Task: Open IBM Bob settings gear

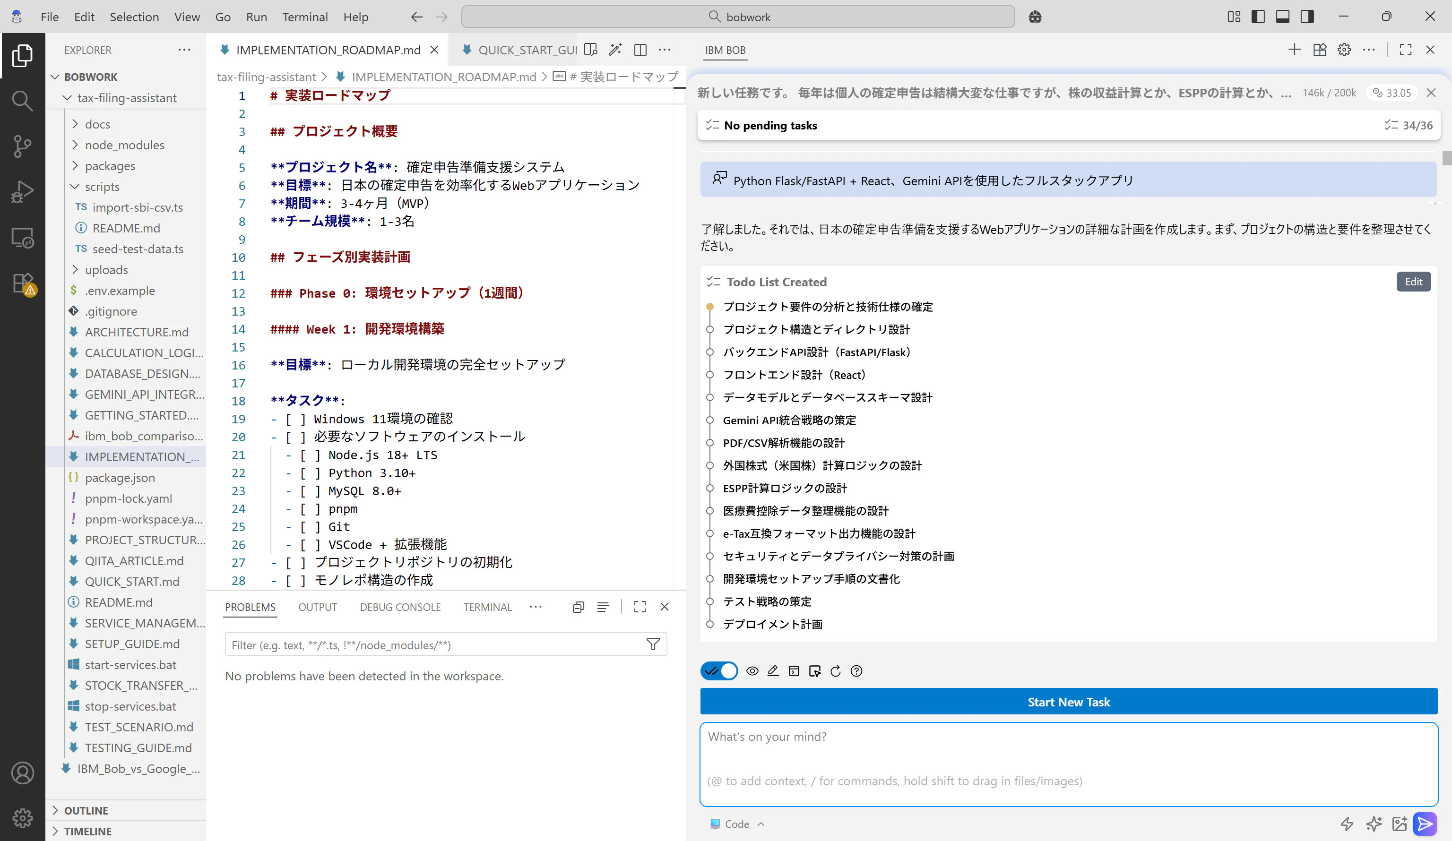Action: point(1344,50)
